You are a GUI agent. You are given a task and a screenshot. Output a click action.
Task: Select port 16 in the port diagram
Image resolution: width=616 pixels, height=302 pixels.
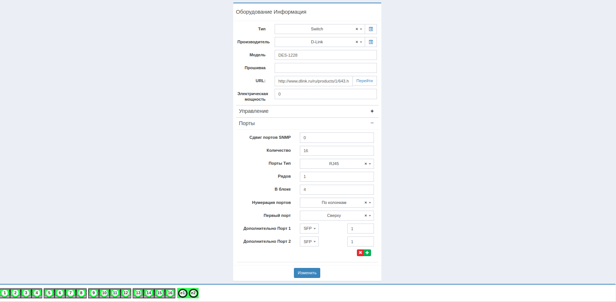pos(170,293)
